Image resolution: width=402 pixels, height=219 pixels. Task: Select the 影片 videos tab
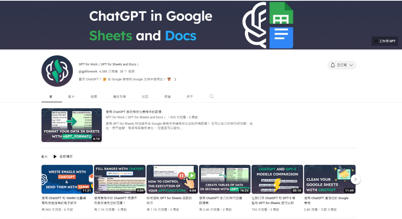(x=71, y=97)
